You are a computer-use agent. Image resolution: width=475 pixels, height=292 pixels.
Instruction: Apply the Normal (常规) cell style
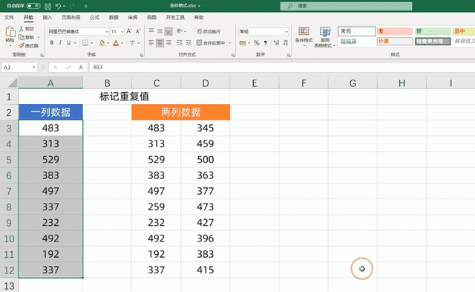(356, 31)
